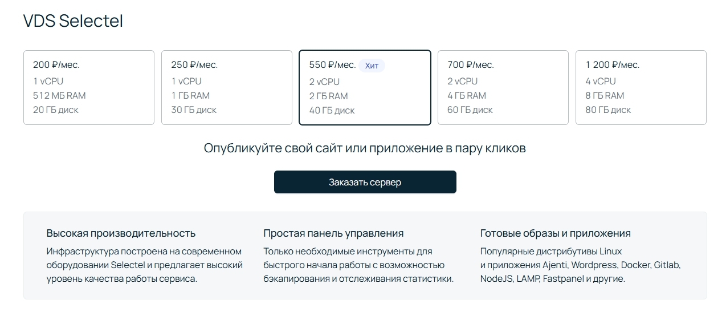Pick the 700 ₽/мес. plan card

tap(503, 87)
